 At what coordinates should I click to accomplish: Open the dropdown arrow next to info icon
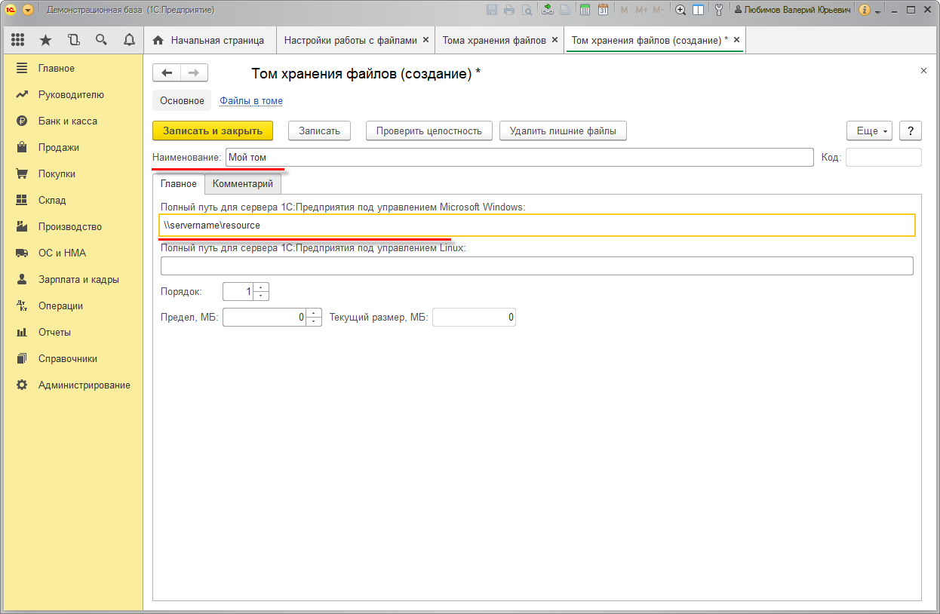(x=877, y=11)
